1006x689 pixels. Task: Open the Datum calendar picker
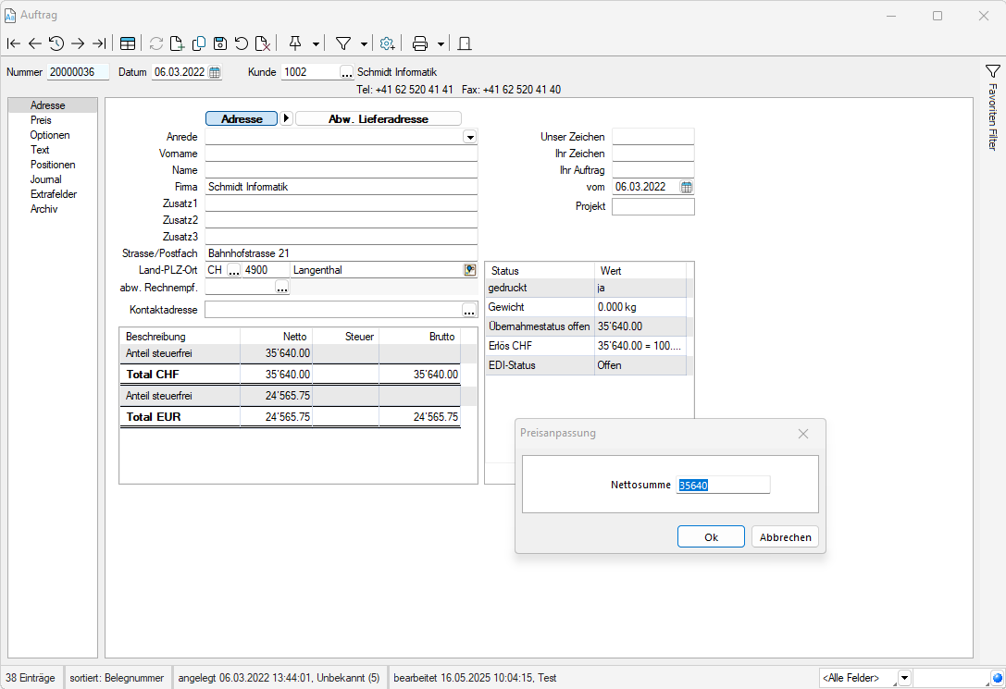(x=215, y=72)
